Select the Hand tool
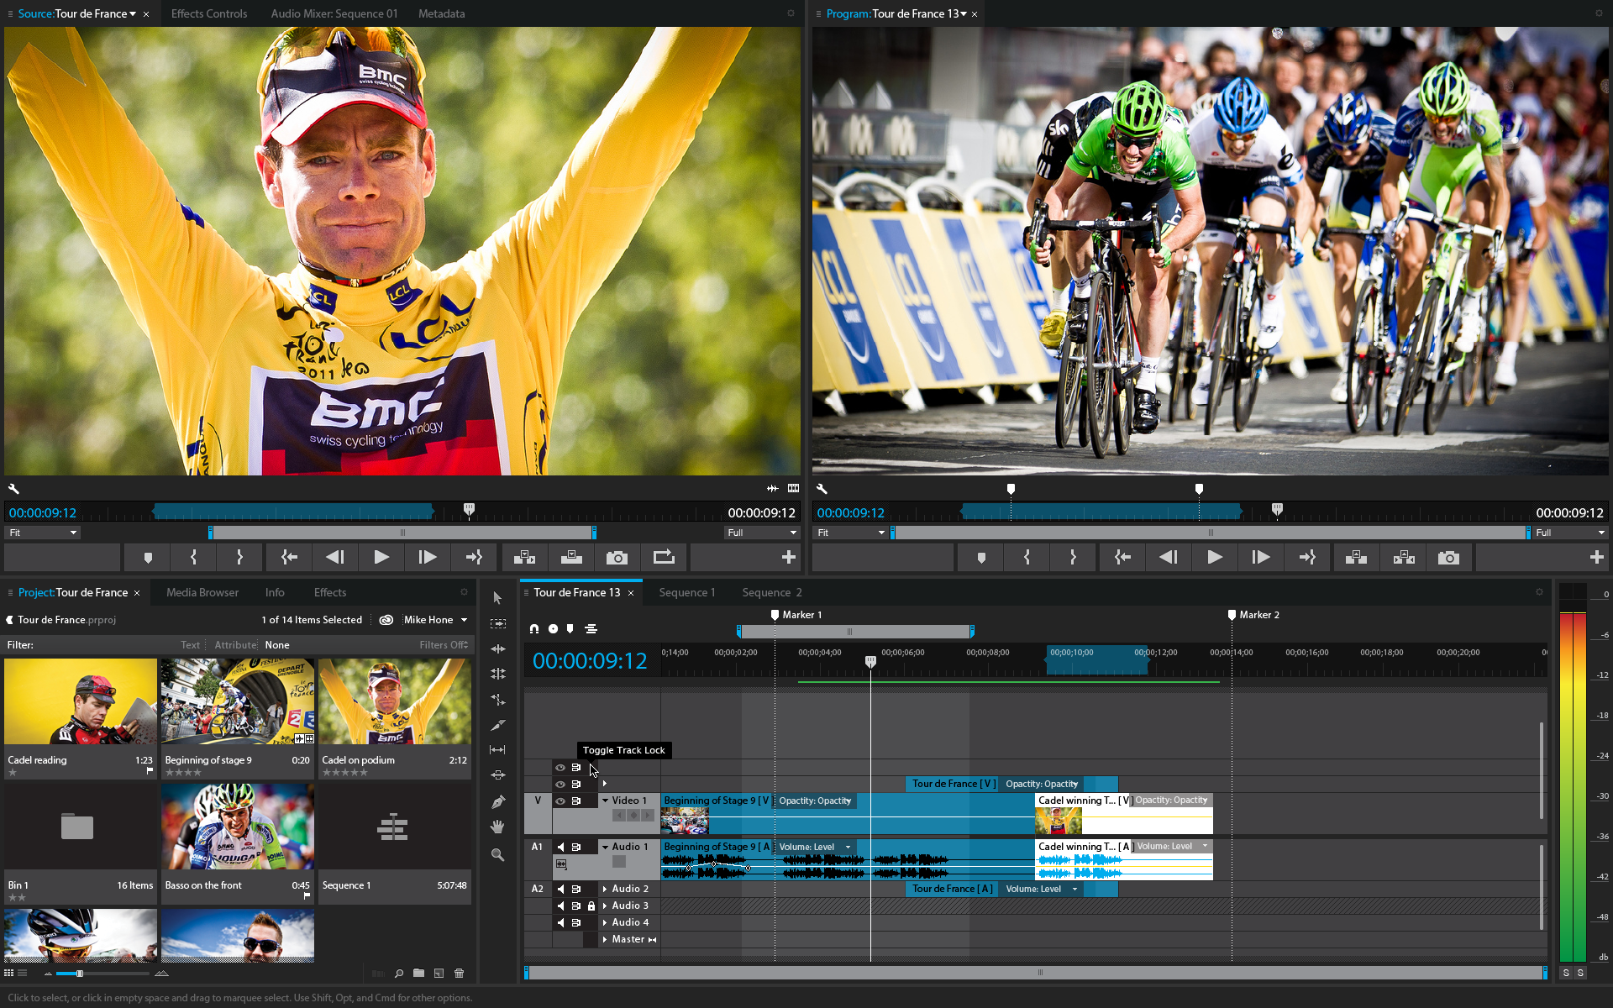Image resolution: width=1613 pixels, height=1008 pixels. (498, 827)
